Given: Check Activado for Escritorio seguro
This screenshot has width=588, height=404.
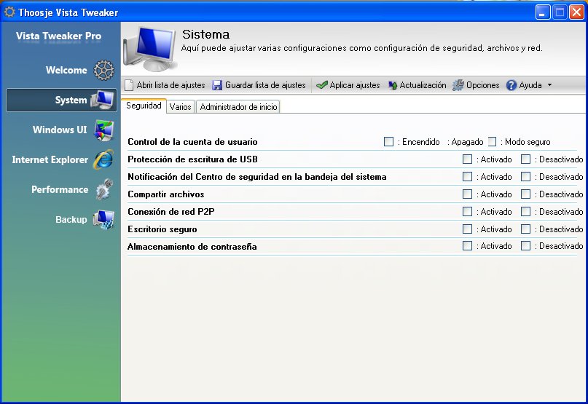Looking at the screenshot, I should tap(467, 229).
